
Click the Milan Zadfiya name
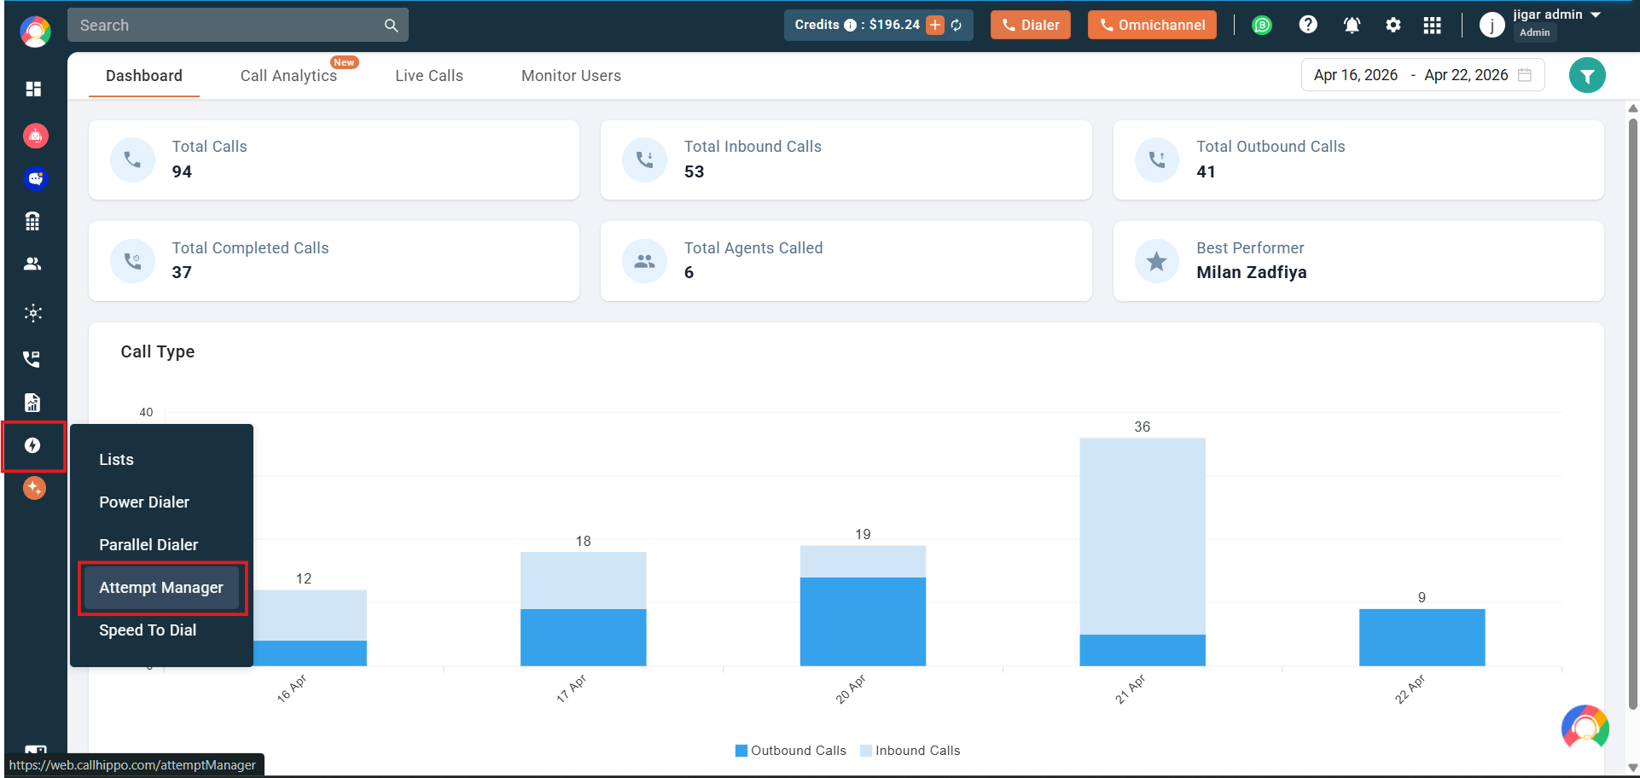coord(1252,272)
